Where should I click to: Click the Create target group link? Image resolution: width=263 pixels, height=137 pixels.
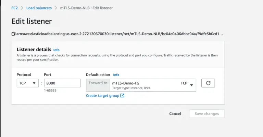(x=102, y=96)
